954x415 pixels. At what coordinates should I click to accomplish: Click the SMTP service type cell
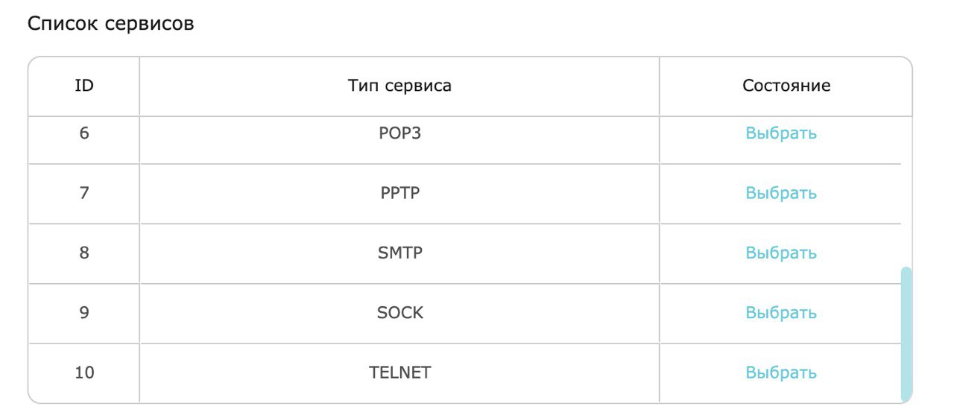coord(399,253)
